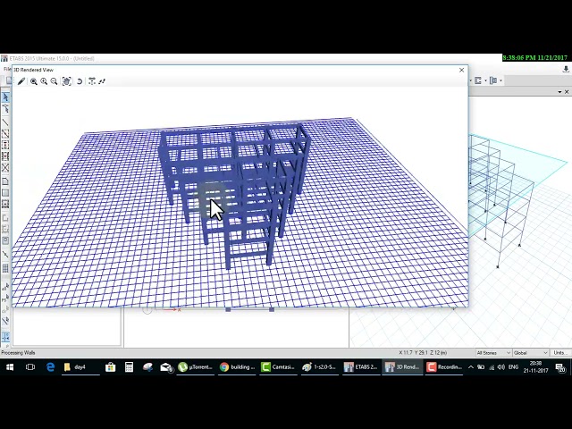Show hidden system tray icons
This screenshot has height=429, width=572.
pyautogui.click(x=471, y=367)
